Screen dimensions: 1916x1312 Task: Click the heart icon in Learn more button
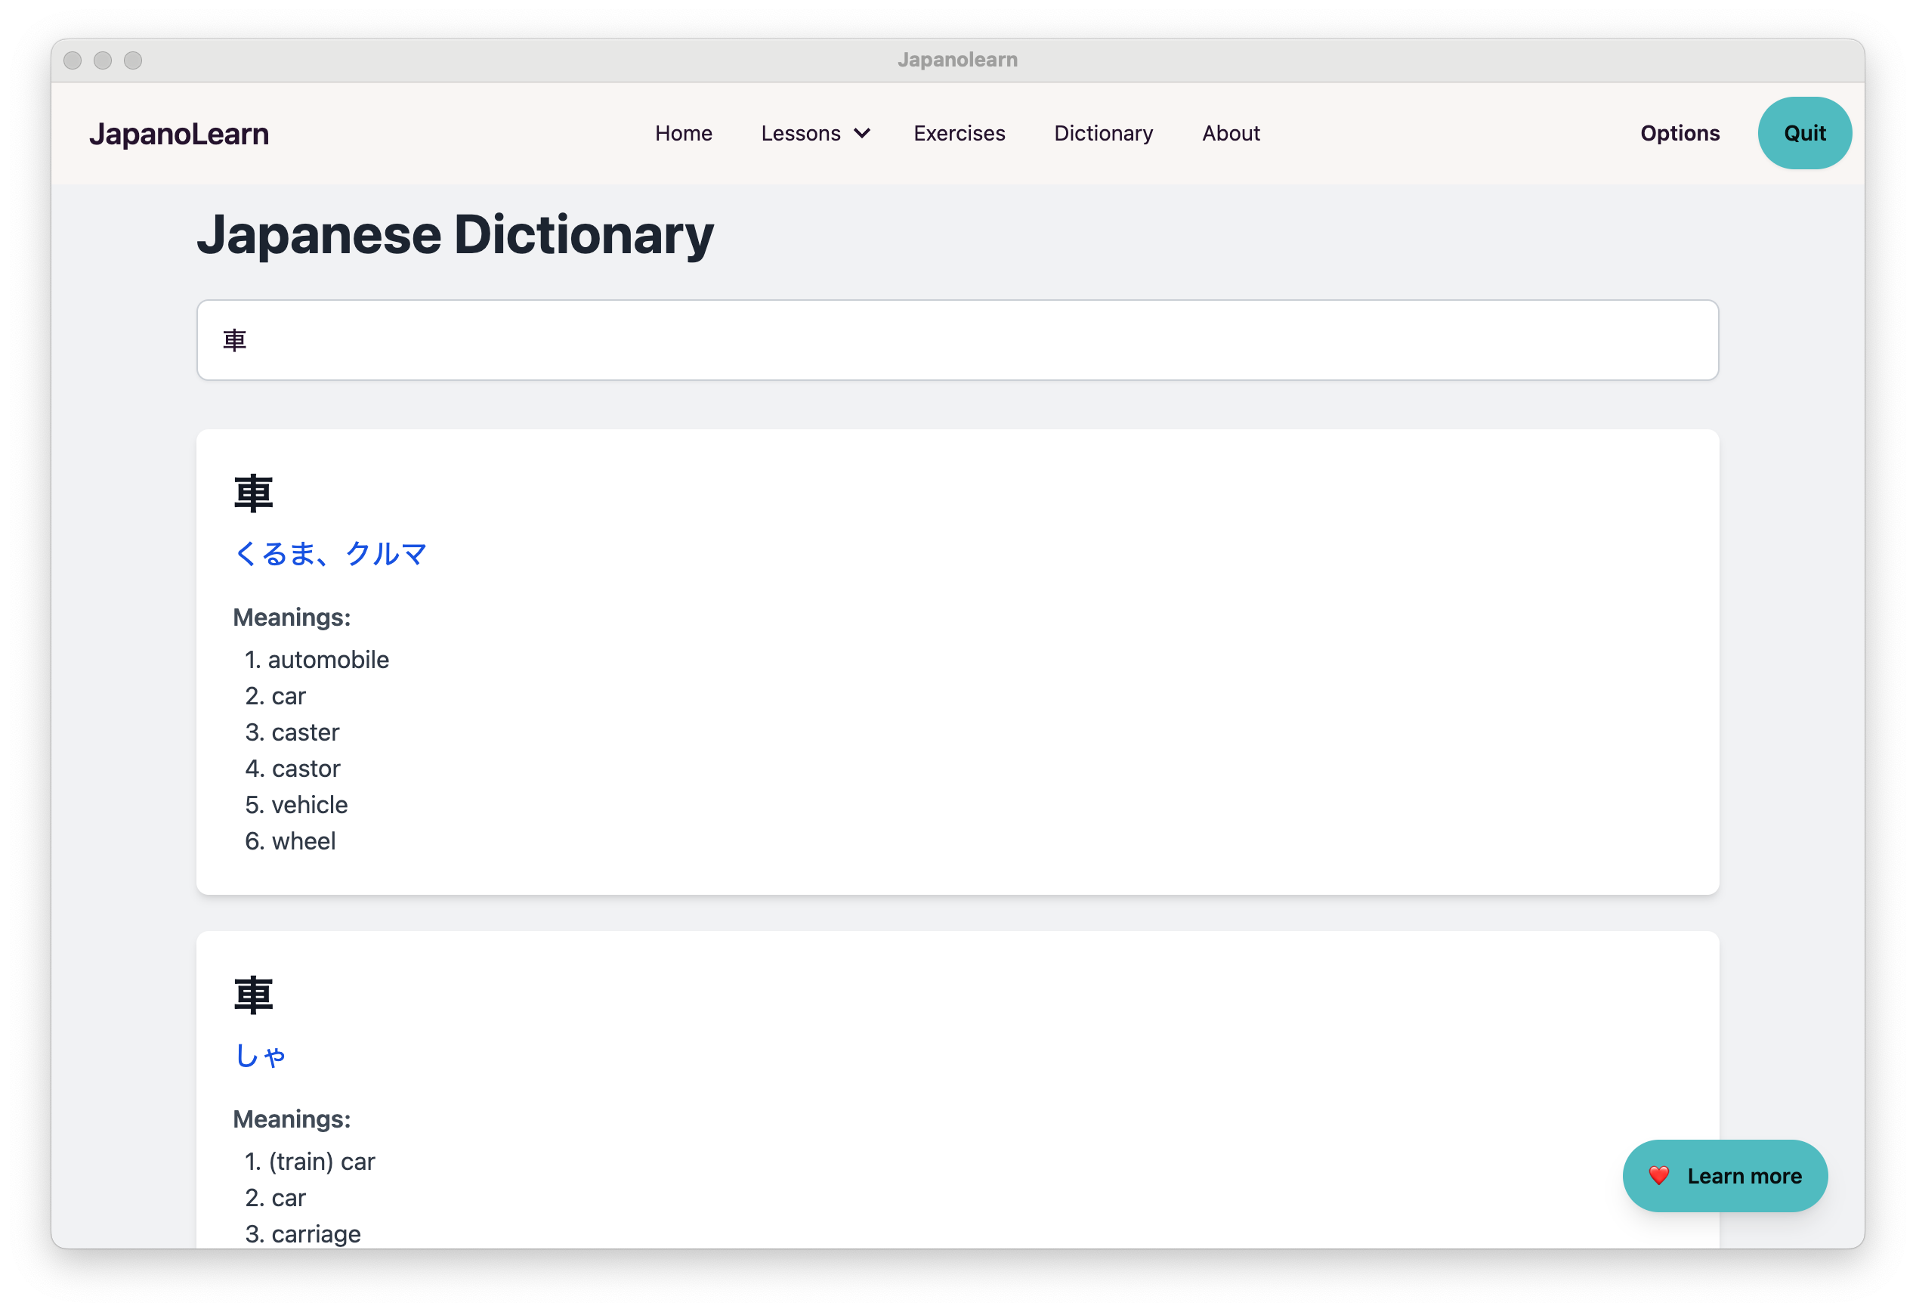(1661, 1176)
